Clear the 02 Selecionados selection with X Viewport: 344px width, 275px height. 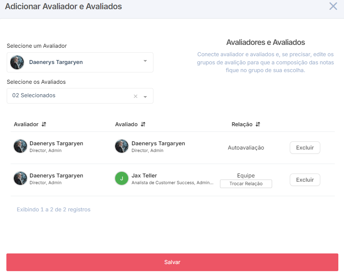(136, 96)
